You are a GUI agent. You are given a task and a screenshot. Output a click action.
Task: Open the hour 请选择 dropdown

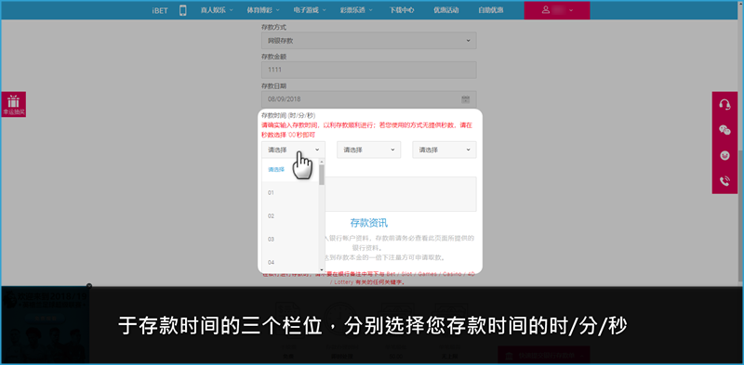click(293, 150)
